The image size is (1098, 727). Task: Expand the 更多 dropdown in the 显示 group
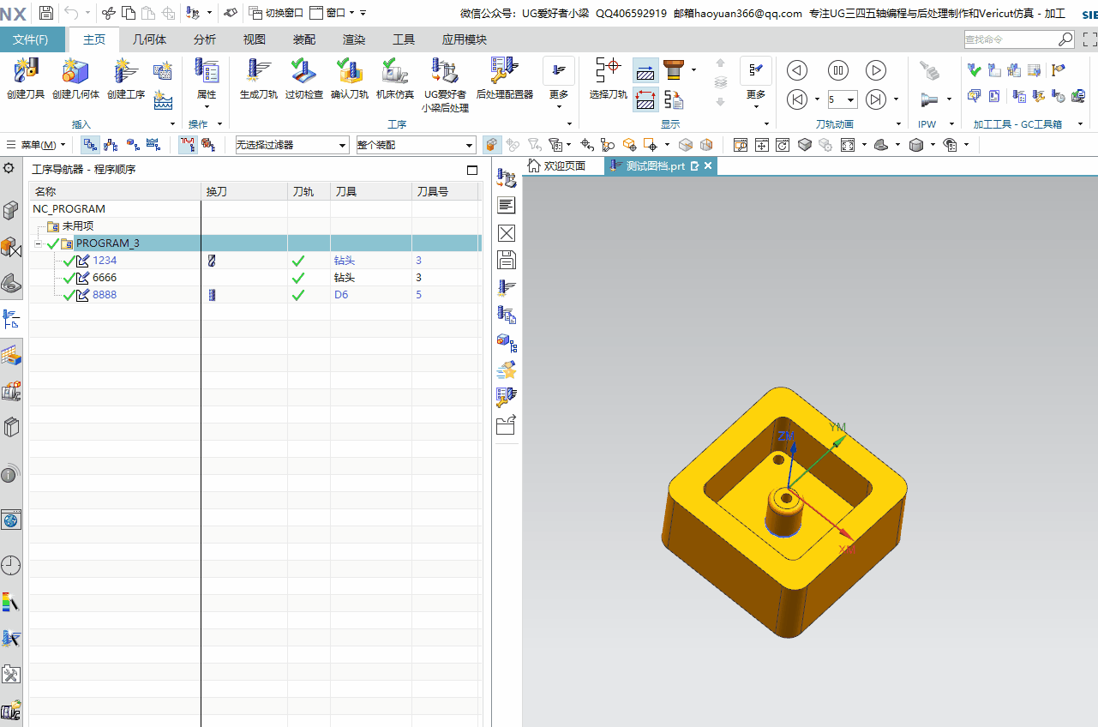755,107
